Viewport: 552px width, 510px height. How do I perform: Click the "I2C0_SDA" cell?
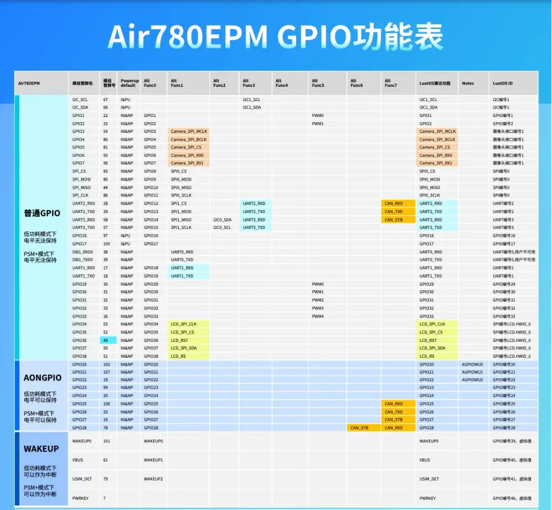point(222,220)
